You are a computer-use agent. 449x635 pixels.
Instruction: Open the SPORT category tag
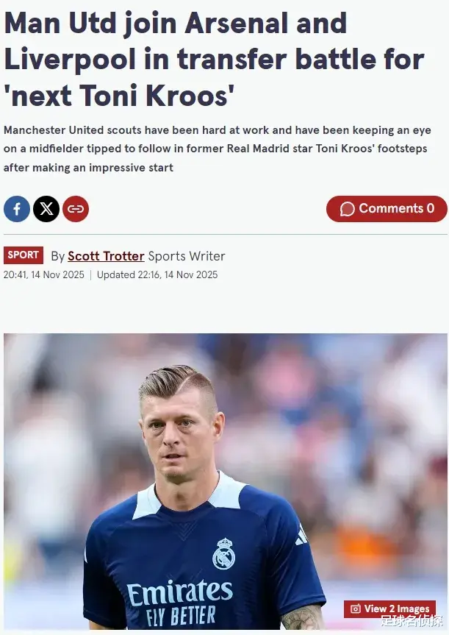[x=24, y=255]
